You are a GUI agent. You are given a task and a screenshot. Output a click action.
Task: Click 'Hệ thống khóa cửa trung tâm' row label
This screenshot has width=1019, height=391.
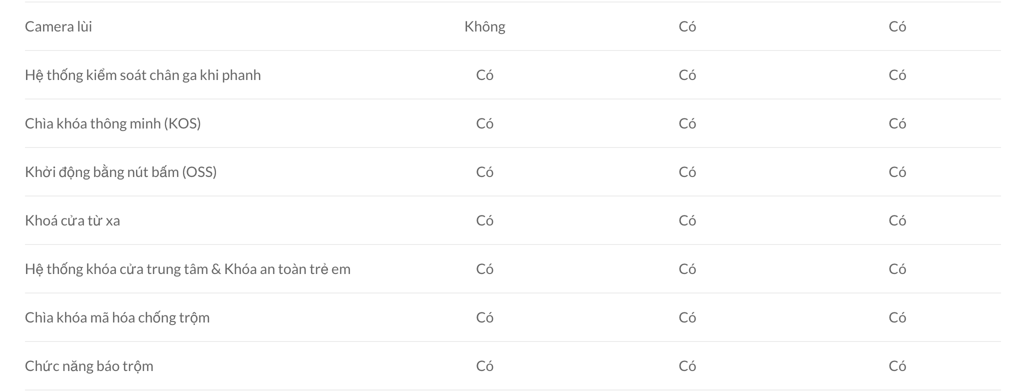pos(187,269)
